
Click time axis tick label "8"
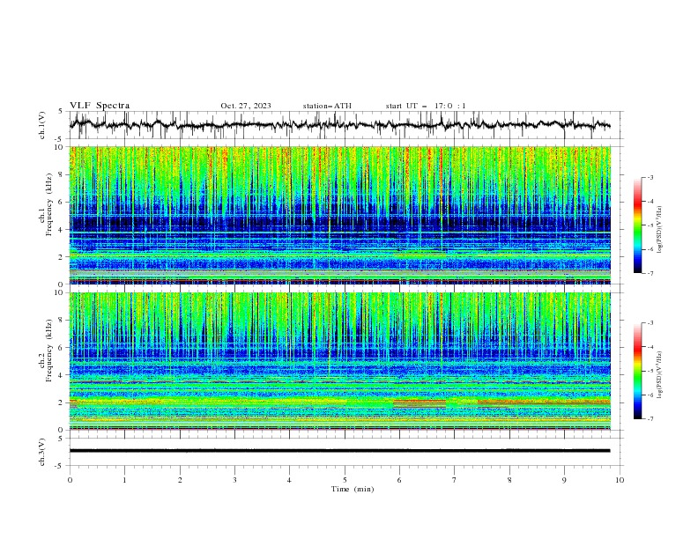tap(509, 480)
